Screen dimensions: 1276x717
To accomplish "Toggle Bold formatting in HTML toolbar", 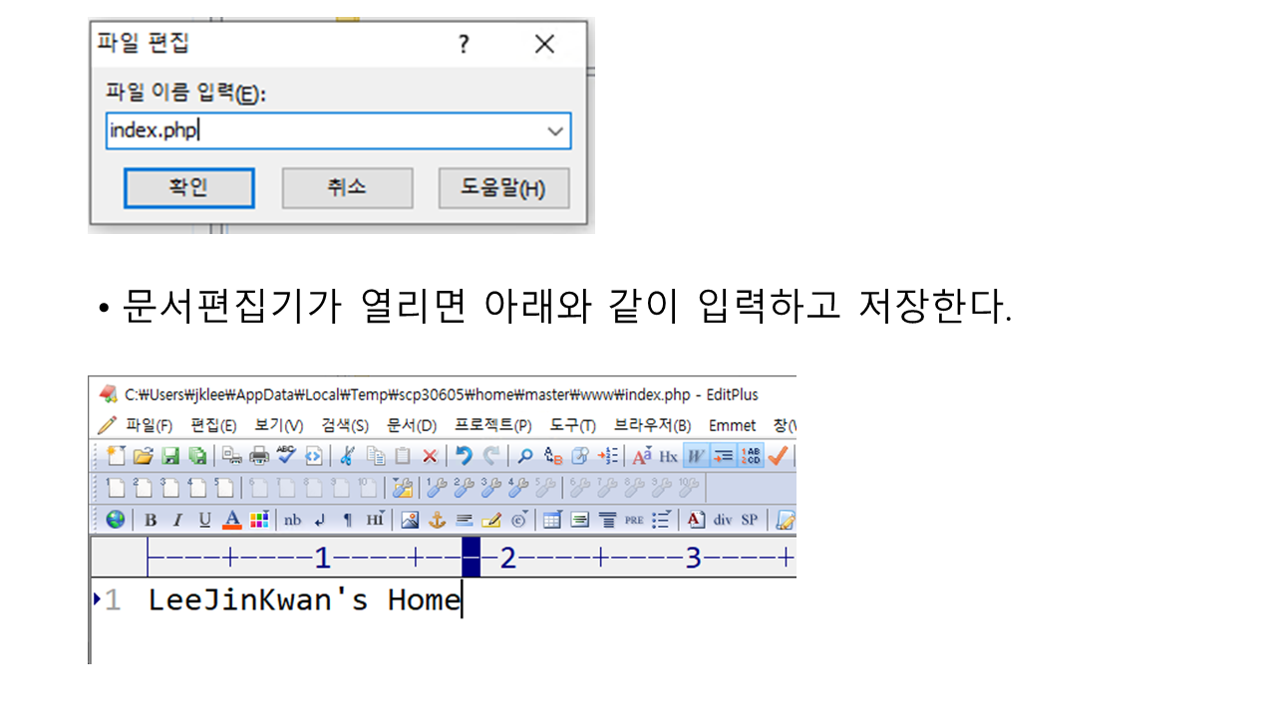I will pyautogui.click(x=151, y=520).
